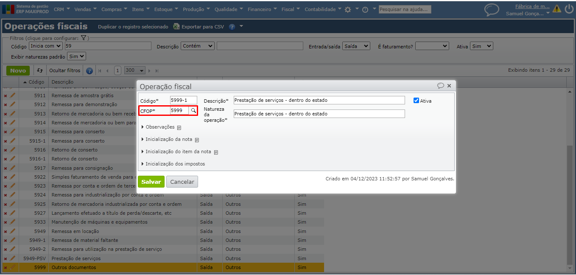Toggle the Ativa checkbox in the dialog
The image size is (576, 275).
click(416, 101)
